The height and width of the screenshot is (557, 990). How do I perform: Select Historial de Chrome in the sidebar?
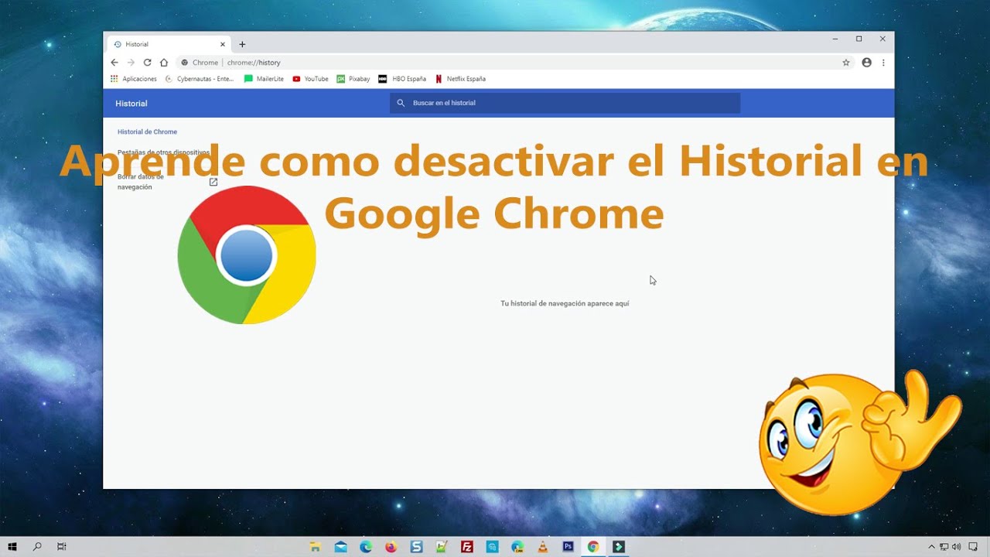tap(147, 132)
